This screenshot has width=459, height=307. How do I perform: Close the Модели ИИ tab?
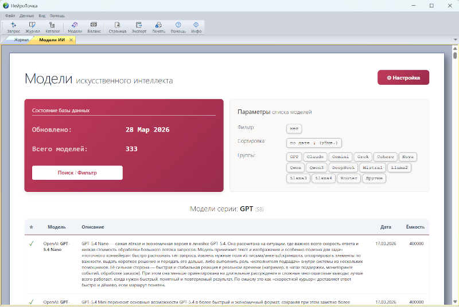click(x=71, y=40)
